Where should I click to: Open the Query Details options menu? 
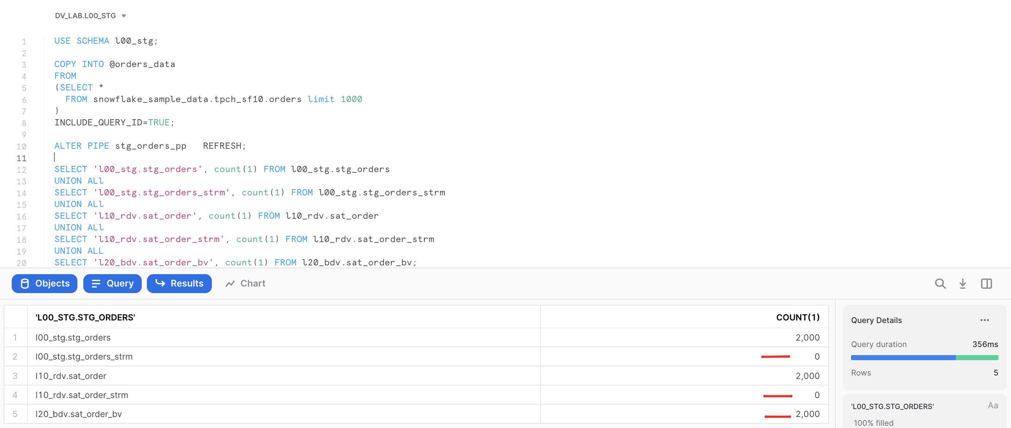coord(985,320)
